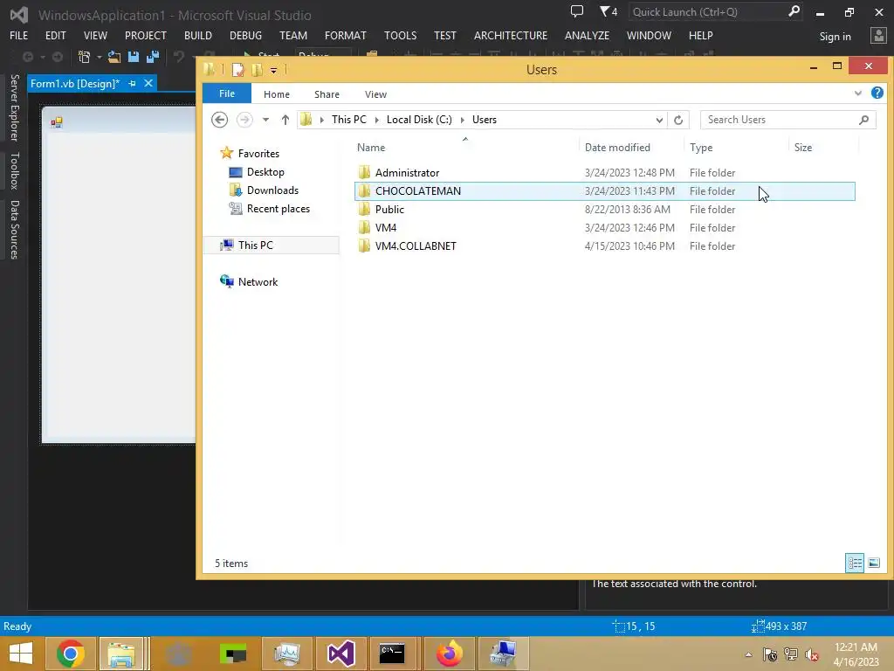This screenshot has height=671, width=894.
Task: Launch Firefox from the taskbar
Action: 450,654
